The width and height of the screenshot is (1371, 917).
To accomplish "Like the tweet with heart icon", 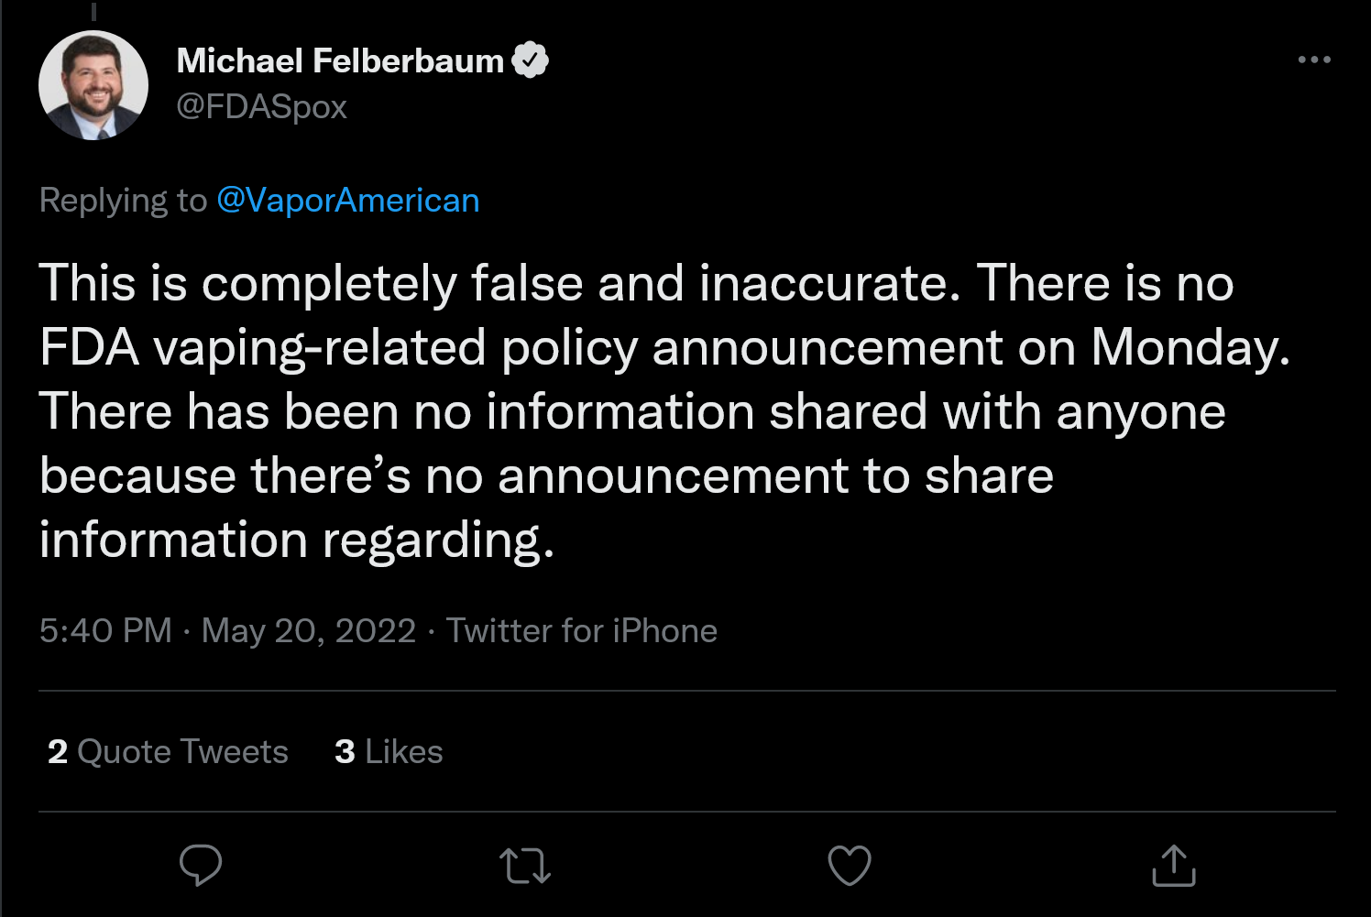I will tap(849, 865).
